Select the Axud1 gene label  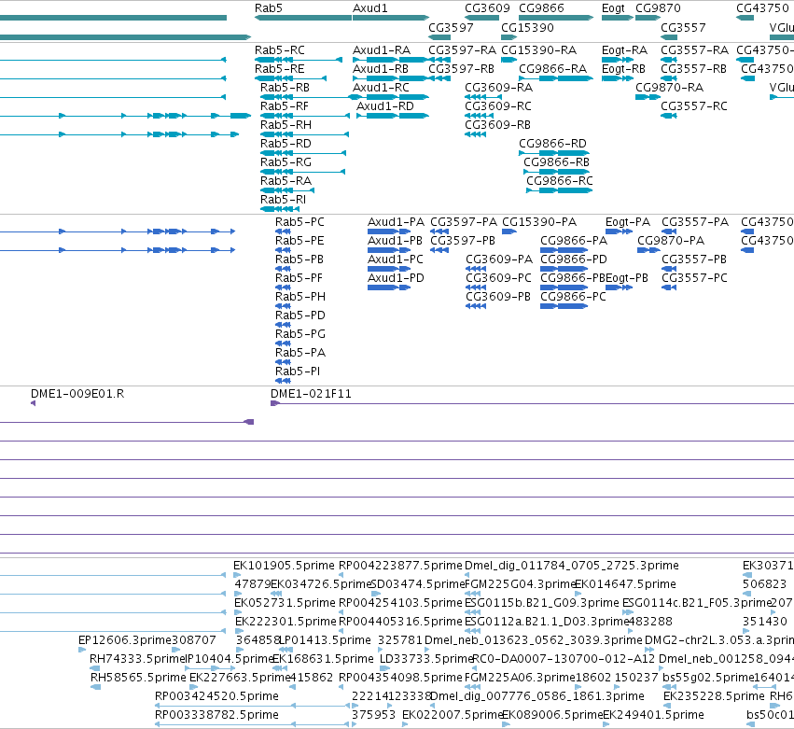click(x=369, y=8)
